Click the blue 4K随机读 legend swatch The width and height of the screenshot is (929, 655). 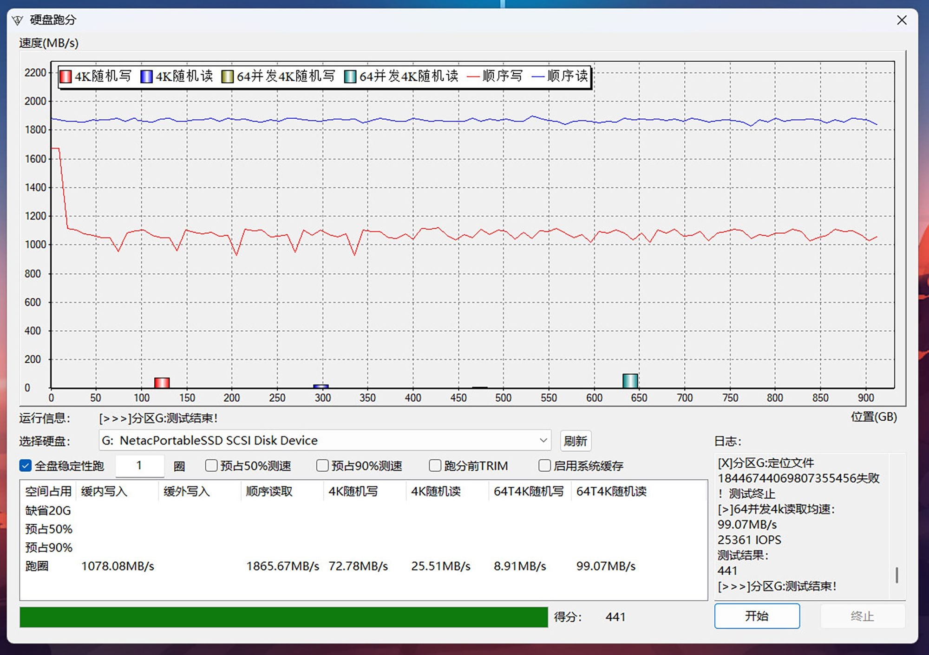pos(146,77)
